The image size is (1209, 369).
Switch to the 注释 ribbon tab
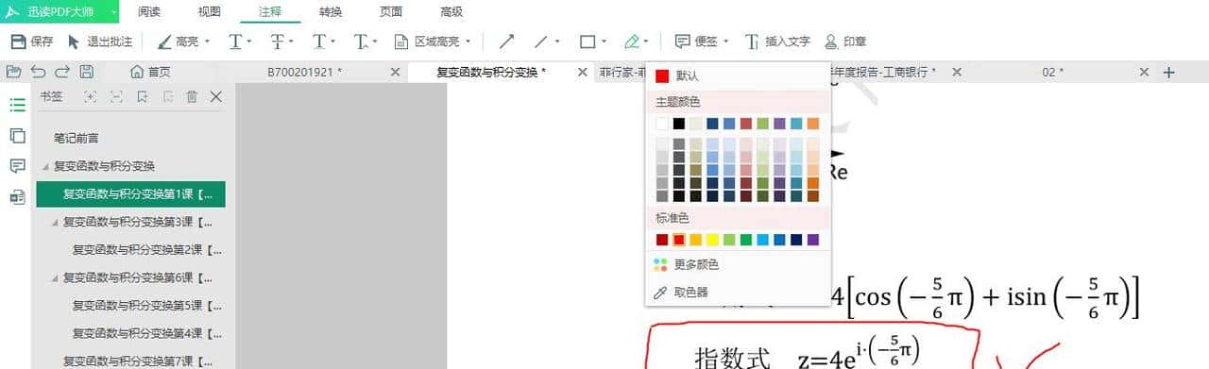coord(270,11)
